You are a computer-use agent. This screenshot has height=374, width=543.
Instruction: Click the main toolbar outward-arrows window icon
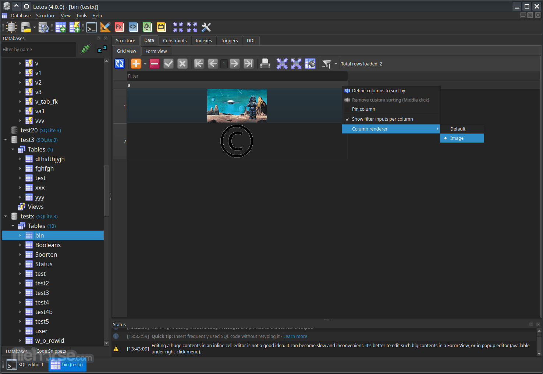pyautogui.click(x=192, y=27)
